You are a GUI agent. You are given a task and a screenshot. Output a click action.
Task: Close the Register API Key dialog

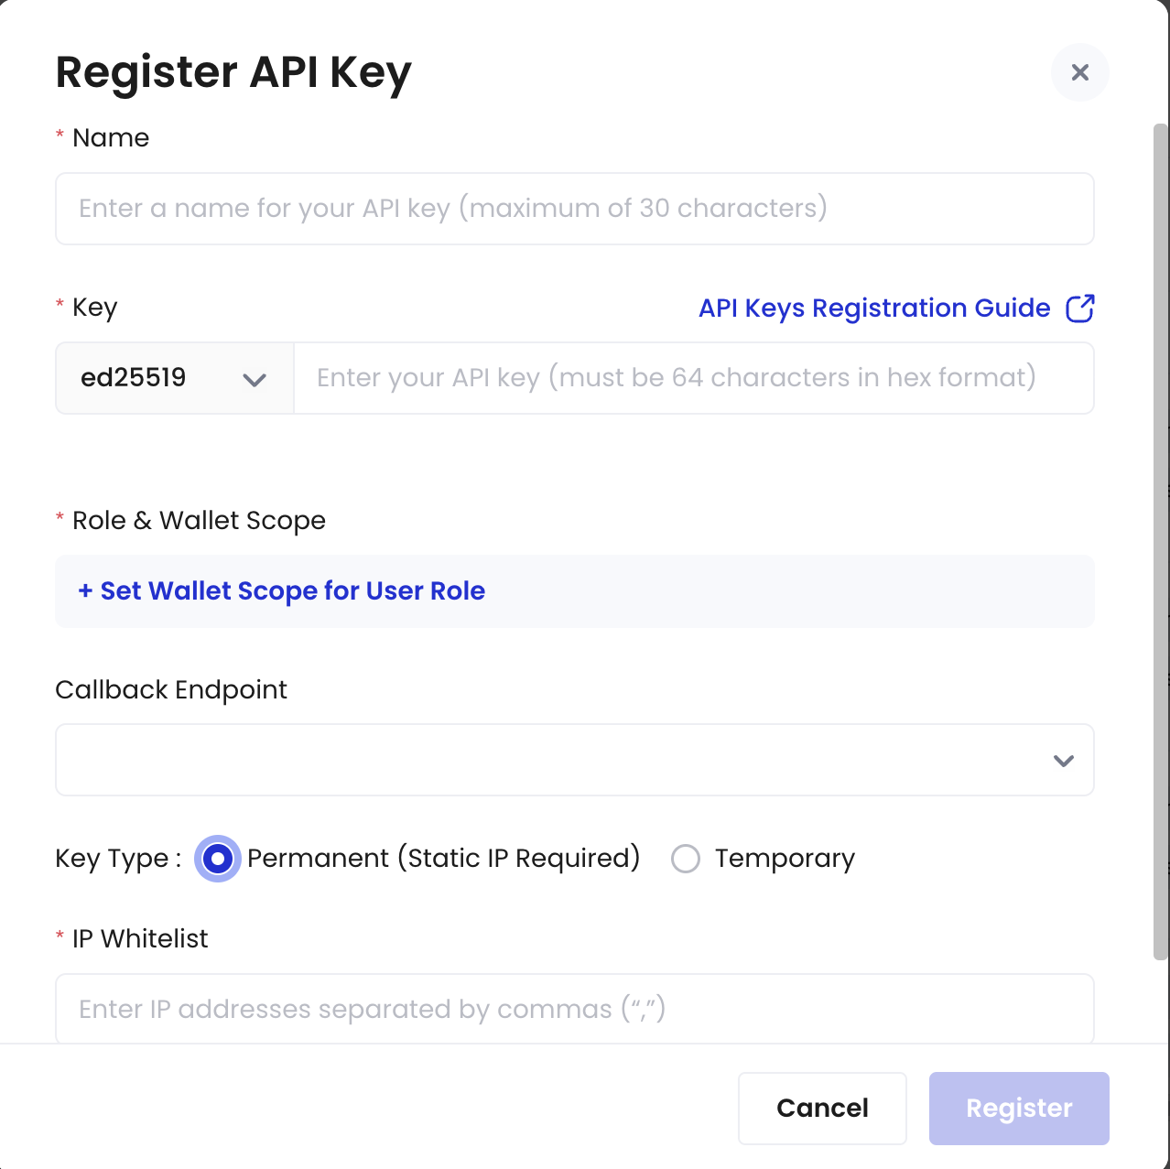(1080, 72)
